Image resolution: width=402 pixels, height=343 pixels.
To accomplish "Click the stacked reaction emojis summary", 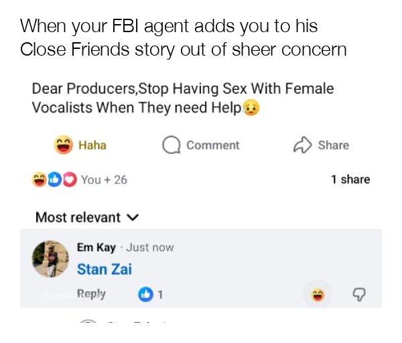I will [54, 180].
